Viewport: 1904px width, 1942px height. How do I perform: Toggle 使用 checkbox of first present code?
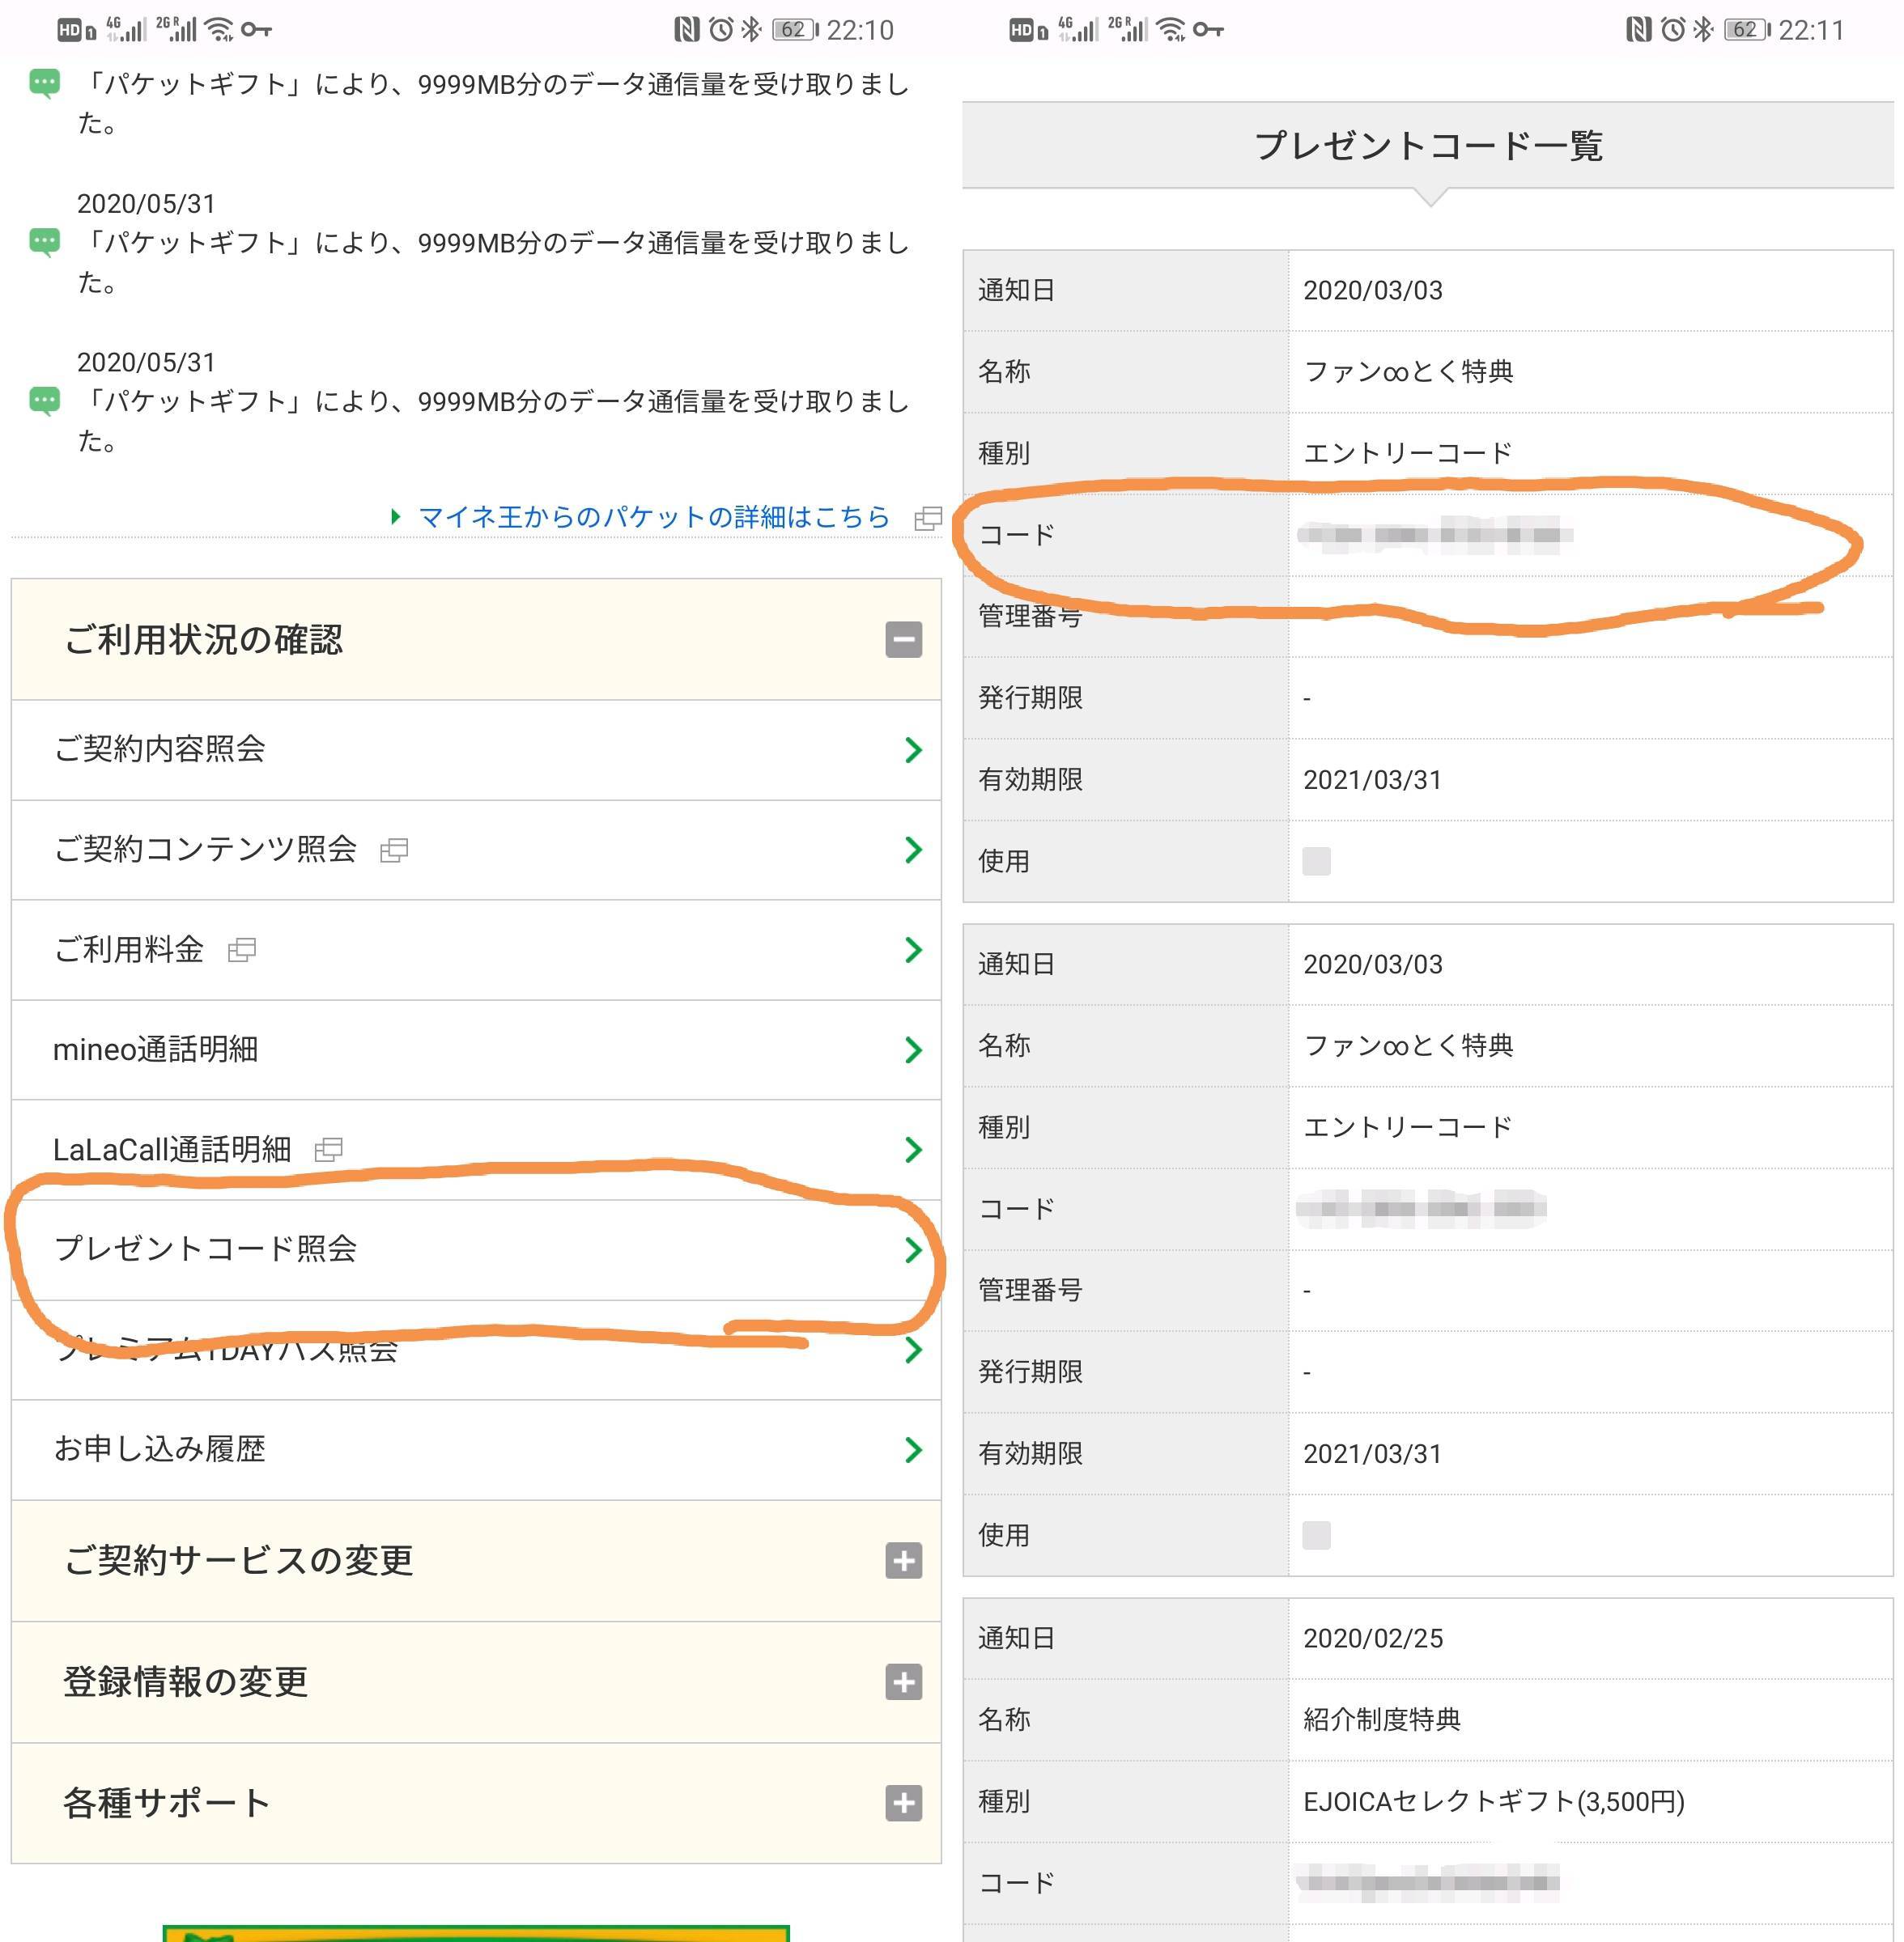point(1316,861)
